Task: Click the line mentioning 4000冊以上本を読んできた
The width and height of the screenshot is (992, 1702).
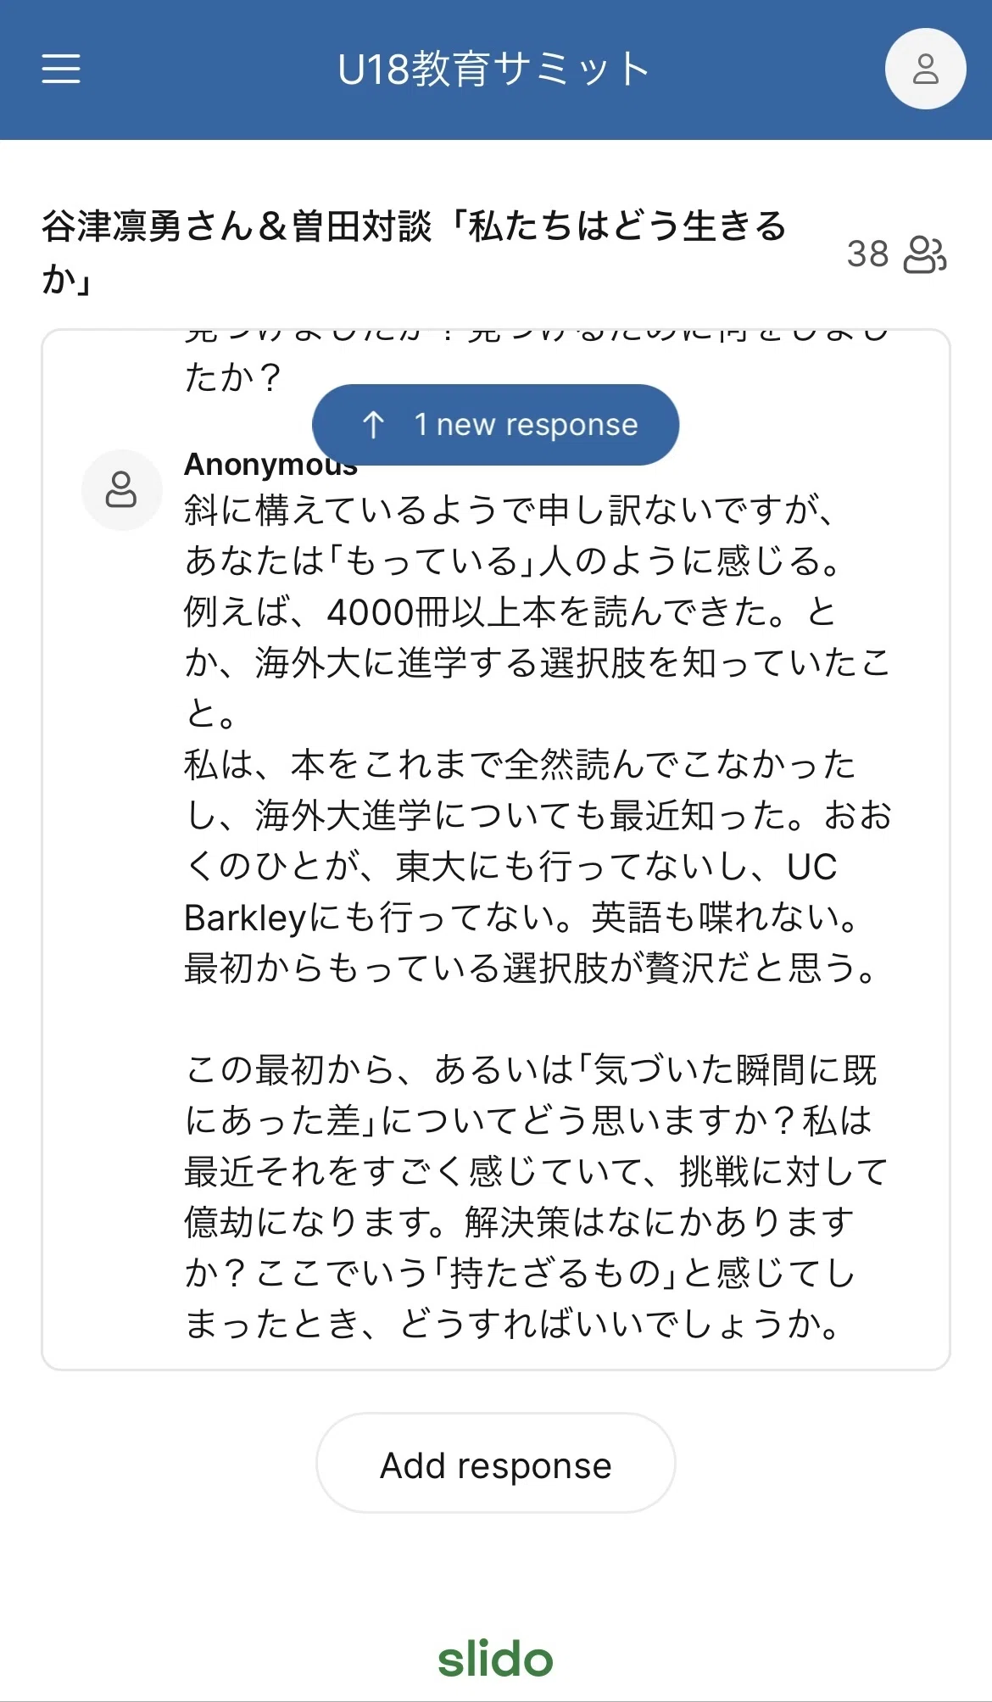Action: coord(510,611)
